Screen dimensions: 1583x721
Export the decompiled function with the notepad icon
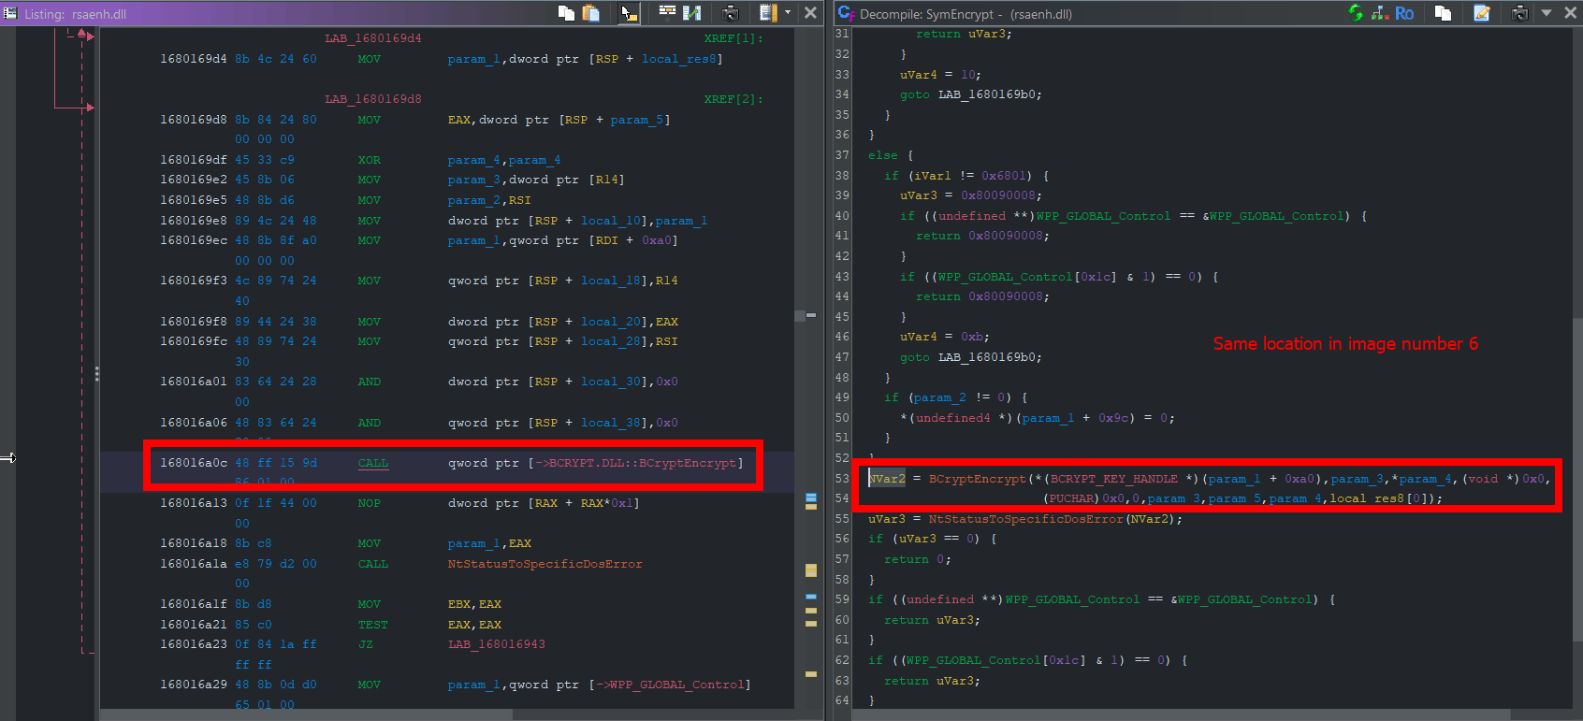[1482, 13]
